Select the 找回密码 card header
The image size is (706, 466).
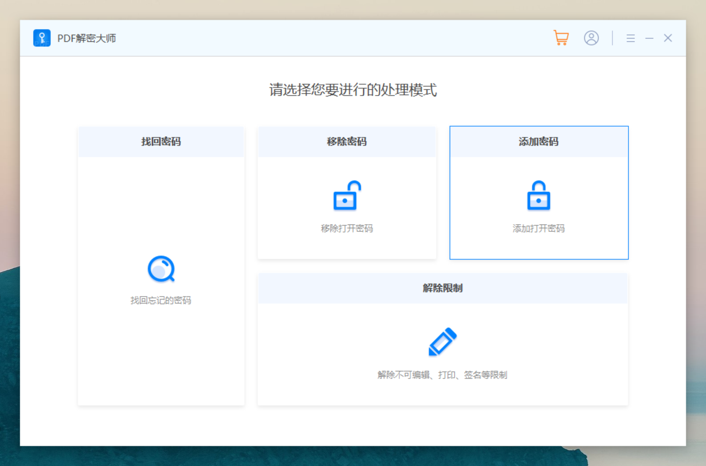pos(161,142)
